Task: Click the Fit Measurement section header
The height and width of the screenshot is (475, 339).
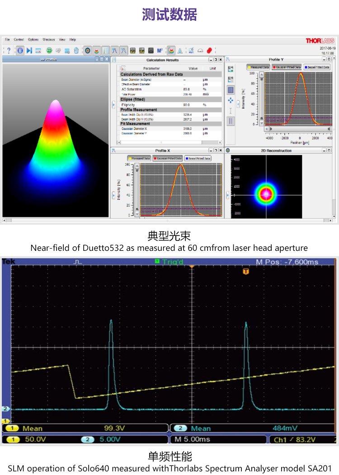Action: tap(169, 123)
